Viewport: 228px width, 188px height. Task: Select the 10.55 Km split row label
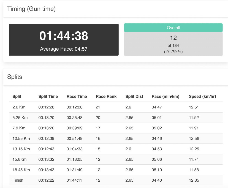(21, 138)
